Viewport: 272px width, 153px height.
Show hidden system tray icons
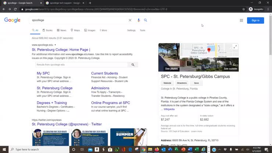coord(219,149)
